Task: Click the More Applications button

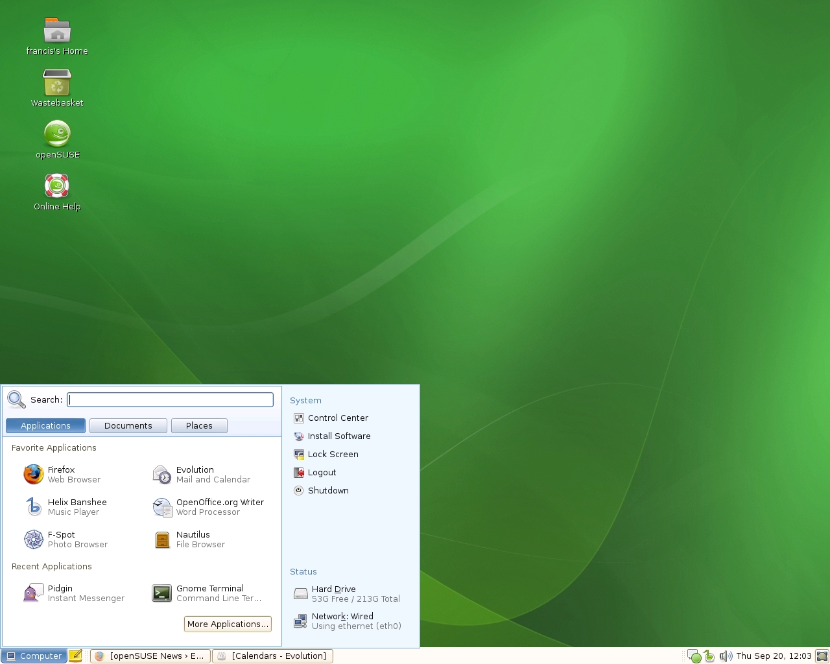Action: pos(228,624)
